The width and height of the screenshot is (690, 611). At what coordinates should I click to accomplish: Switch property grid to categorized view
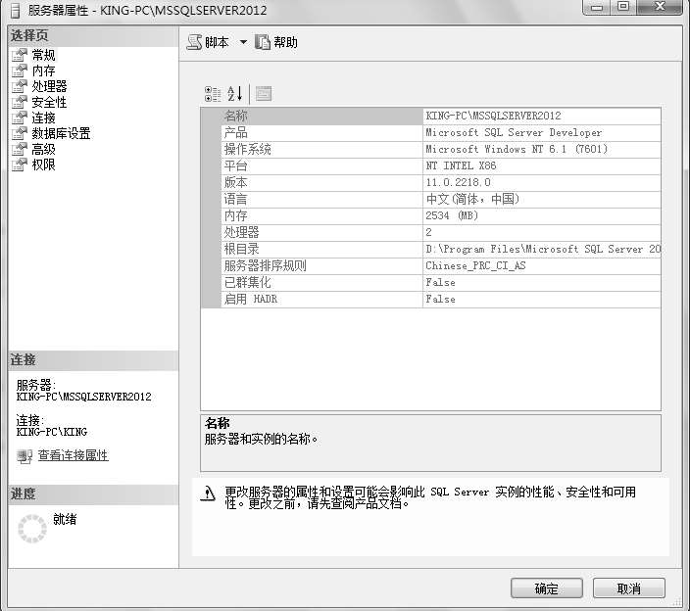[213, 94]
